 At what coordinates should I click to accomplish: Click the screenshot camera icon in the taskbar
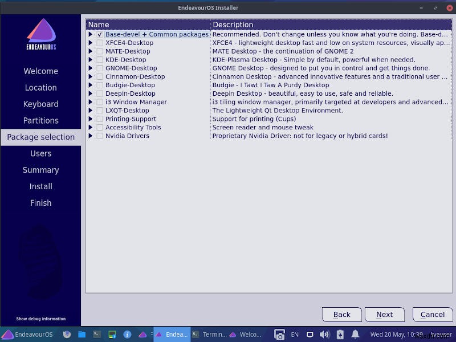[279, 335]
